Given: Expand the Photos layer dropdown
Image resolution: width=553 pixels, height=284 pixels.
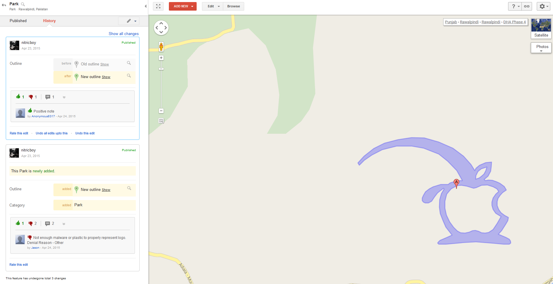Looking at the screenshot, I should click(x=541, y=48).
